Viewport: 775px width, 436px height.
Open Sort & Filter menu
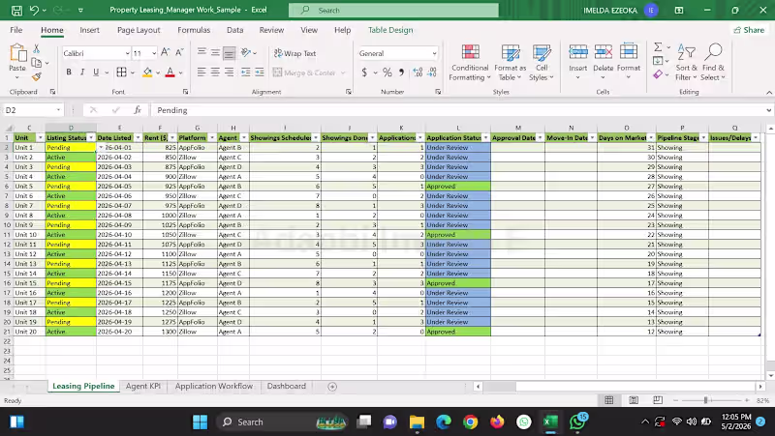pos(687,63)
